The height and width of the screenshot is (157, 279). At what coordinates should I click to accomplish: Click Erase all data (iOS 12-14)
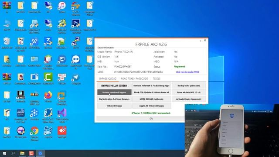pos(189,92)
